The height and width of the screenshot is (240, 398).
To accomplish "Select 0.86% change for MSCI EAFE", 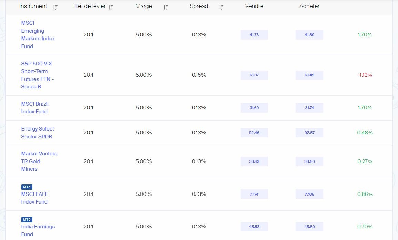I will coord(365,194).
